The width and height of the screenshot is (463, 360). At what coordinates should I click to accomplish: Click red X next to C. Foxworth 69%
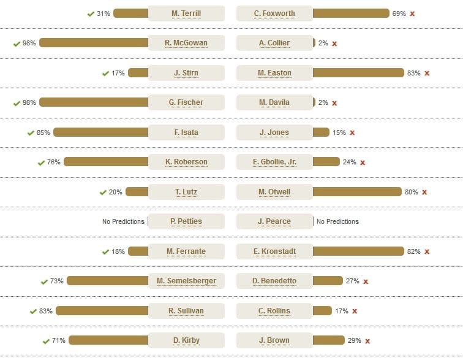[412, 13]
